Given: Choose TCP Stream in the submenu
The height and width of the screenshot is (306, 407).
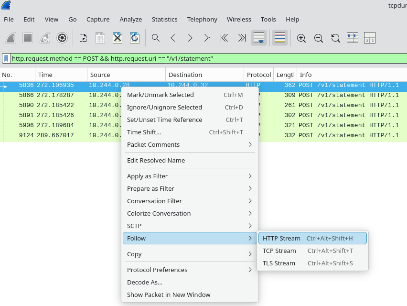Looking at the screenshot, I should click(279, 251).
